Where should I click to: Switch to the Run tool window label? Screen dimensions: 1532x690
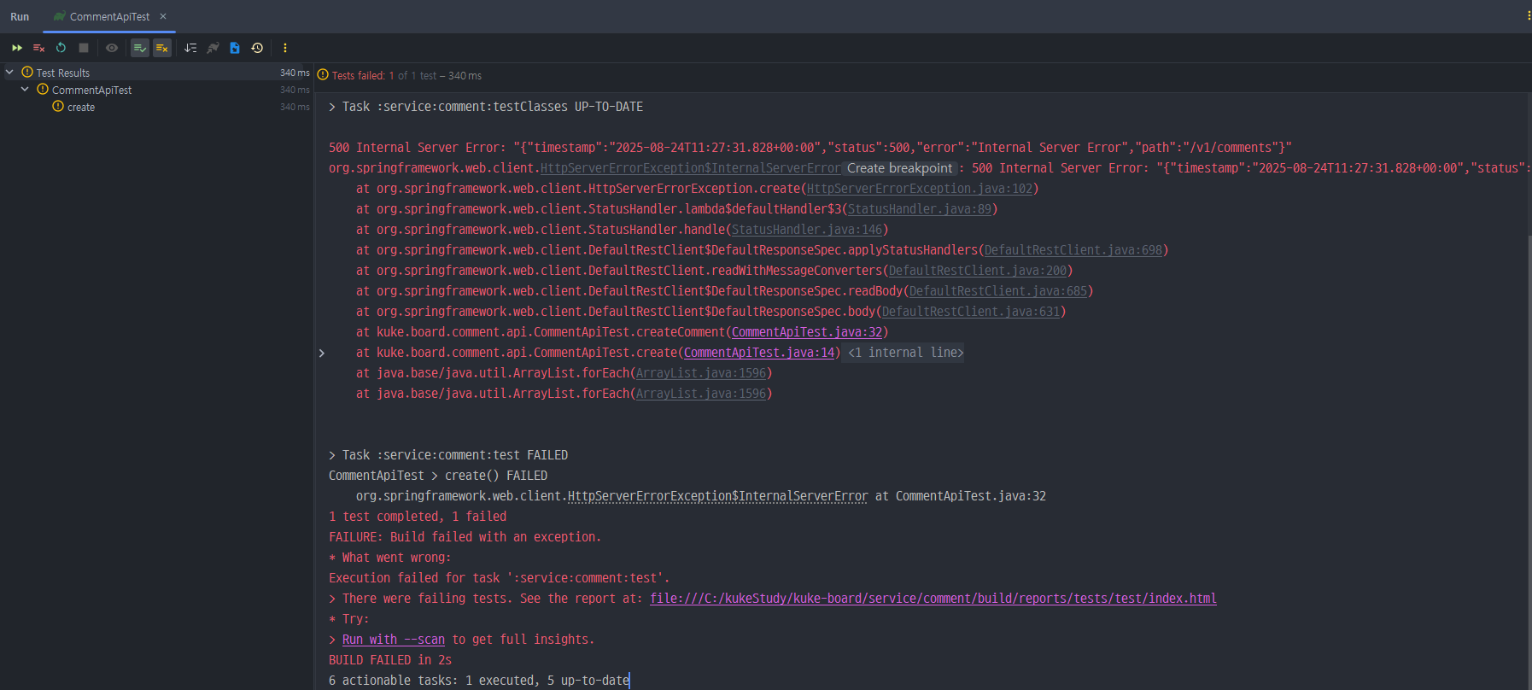click(x=20, y=16)
